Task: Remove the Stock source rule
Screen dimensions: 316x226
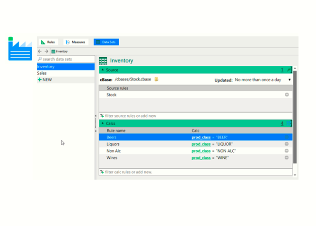Action: pyautogui.click(x=287, y=95)
